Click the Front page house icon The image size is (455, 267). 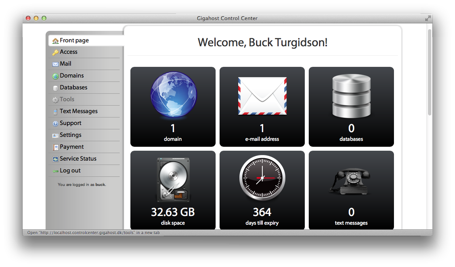click(x=55, y=41)
